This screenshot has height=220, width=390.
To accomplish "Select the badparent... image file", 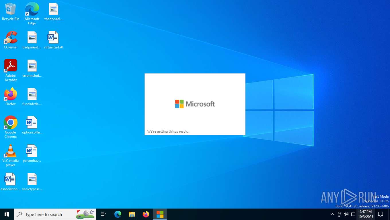I will (32, 40).
